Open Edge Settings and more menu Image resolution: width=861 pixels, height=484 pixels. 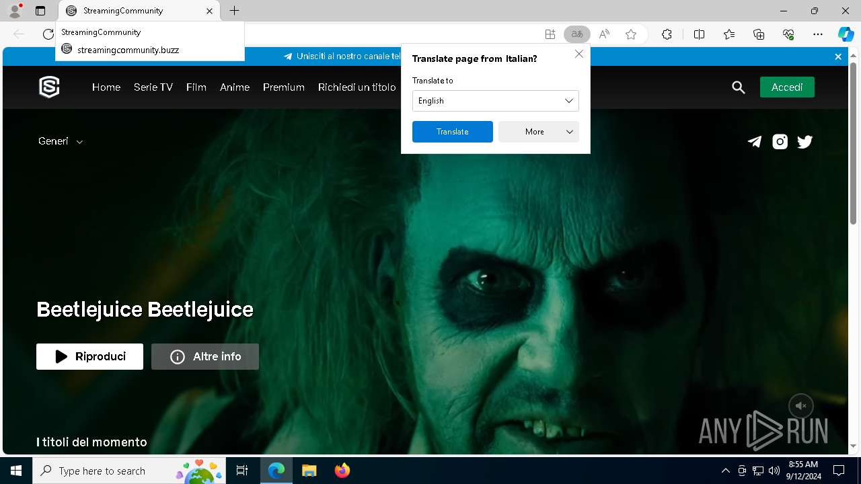(x=818, y=34)
